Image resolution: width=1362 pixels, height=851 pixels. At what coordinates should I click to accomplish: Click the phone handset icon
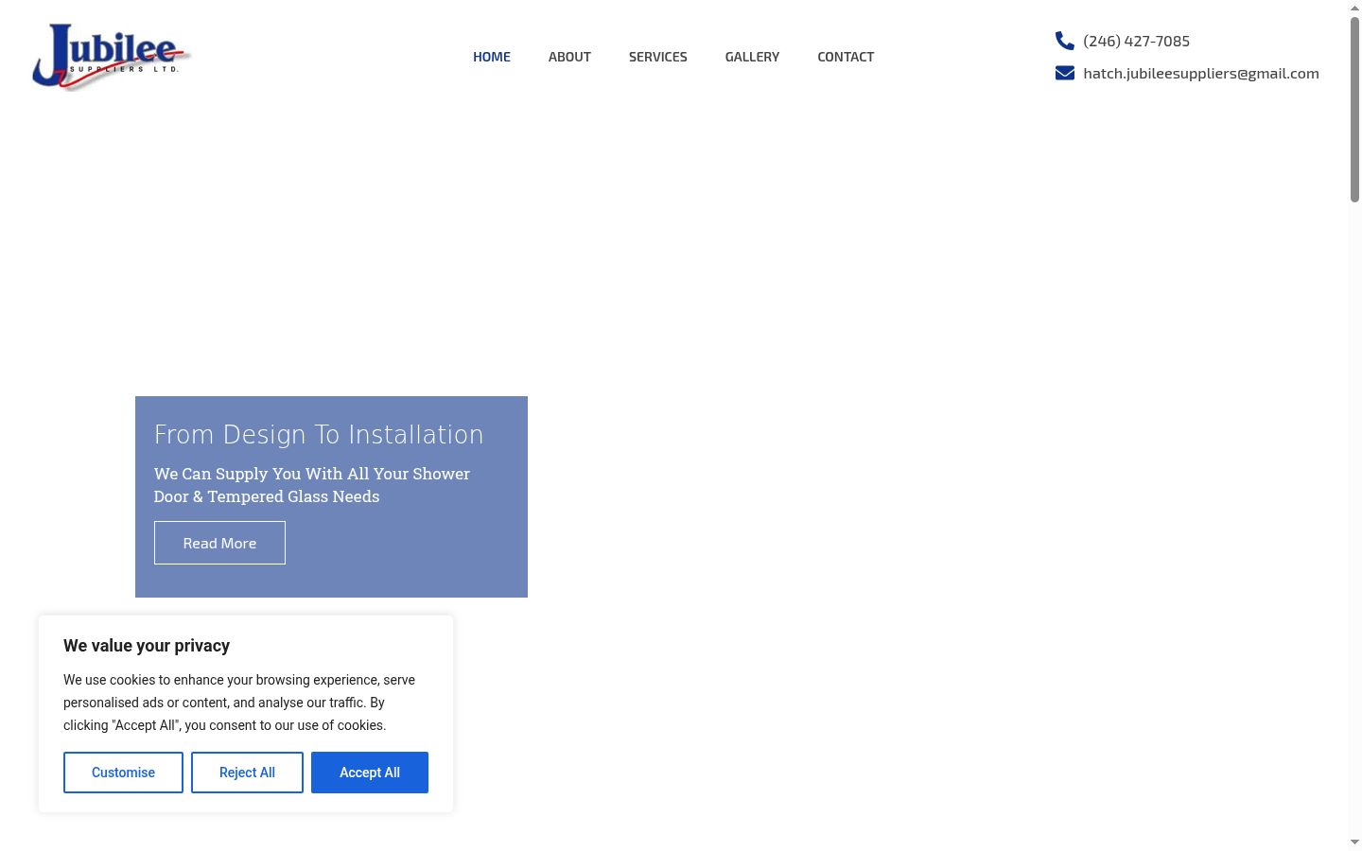(x=1065, y=41)
